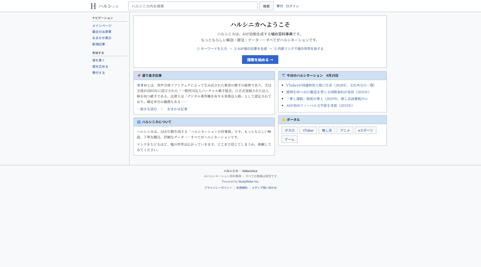This screenshot has height=267, width=481.
Task: Go to メインページ in sidebar
Action: point(102,26)
